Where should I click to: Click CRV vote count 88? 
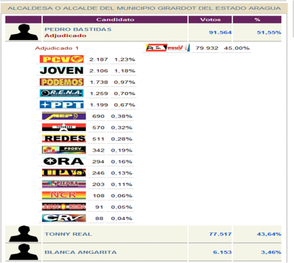pyautogui.click(x=99, y=218)
